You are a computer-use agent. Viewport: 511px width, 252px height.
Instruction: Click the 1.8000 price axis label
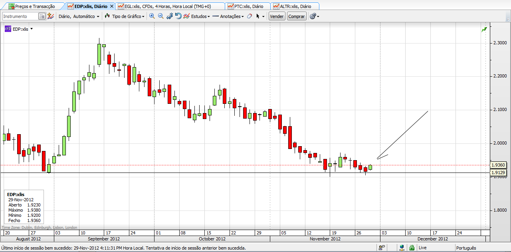pyautogui.click(x=500, y=210)
